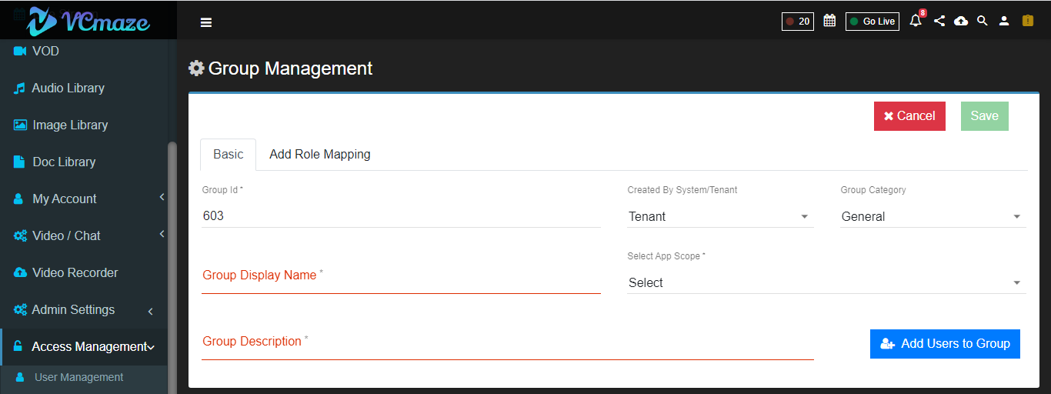The width and height of the screenshot is (1051, 394).
Task: Open the user profile icon
Action: 1004,21
